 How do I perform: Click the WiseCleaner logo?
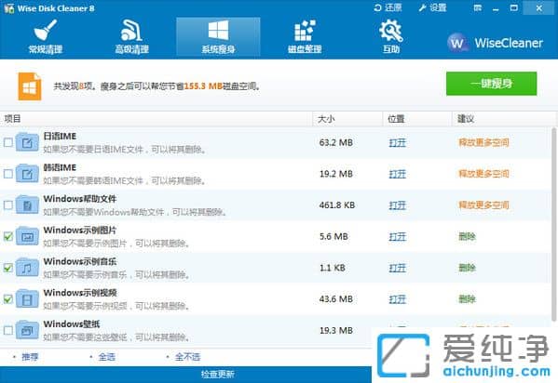tap(495, 43)
